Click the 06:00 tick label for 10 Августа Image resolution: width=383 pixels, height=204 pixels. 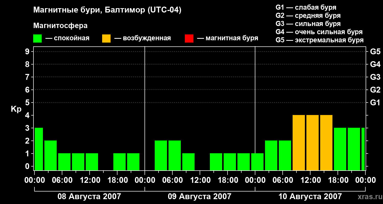click(283, 180)
